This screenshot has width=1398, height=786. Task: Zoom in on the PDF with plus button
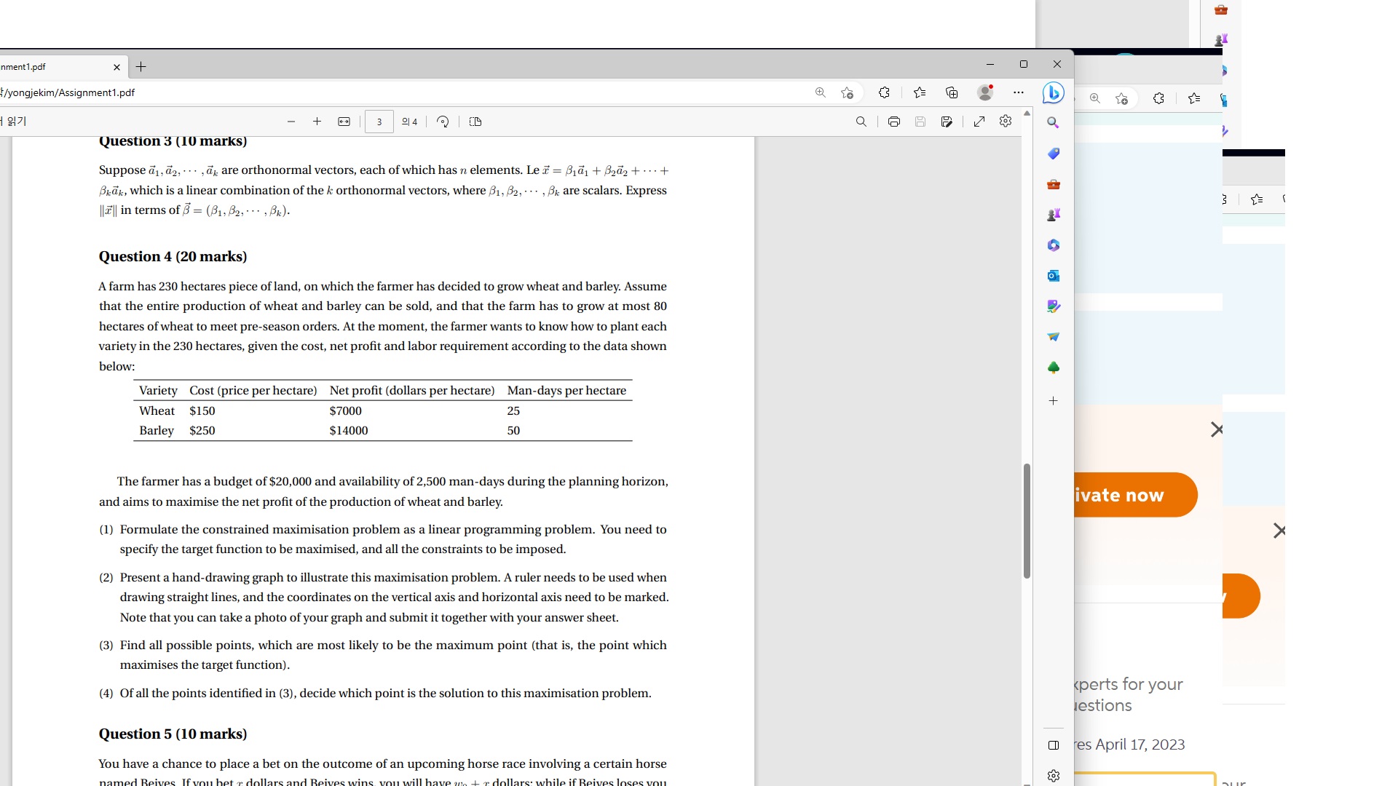[317, 122]
